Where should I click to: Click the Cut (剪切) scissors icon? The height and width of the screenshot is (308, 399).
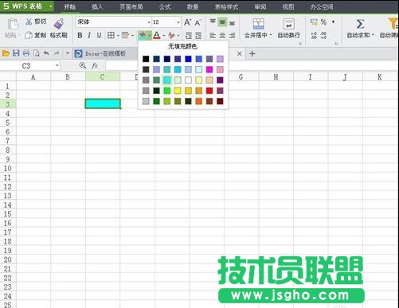29,21
